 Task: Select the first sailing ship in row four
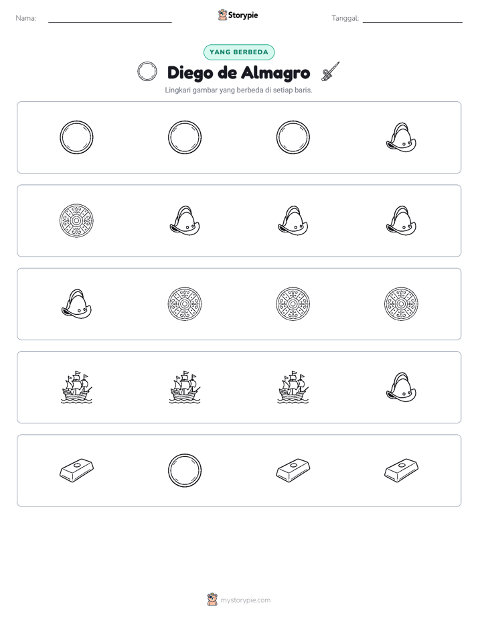pos(76,387)
